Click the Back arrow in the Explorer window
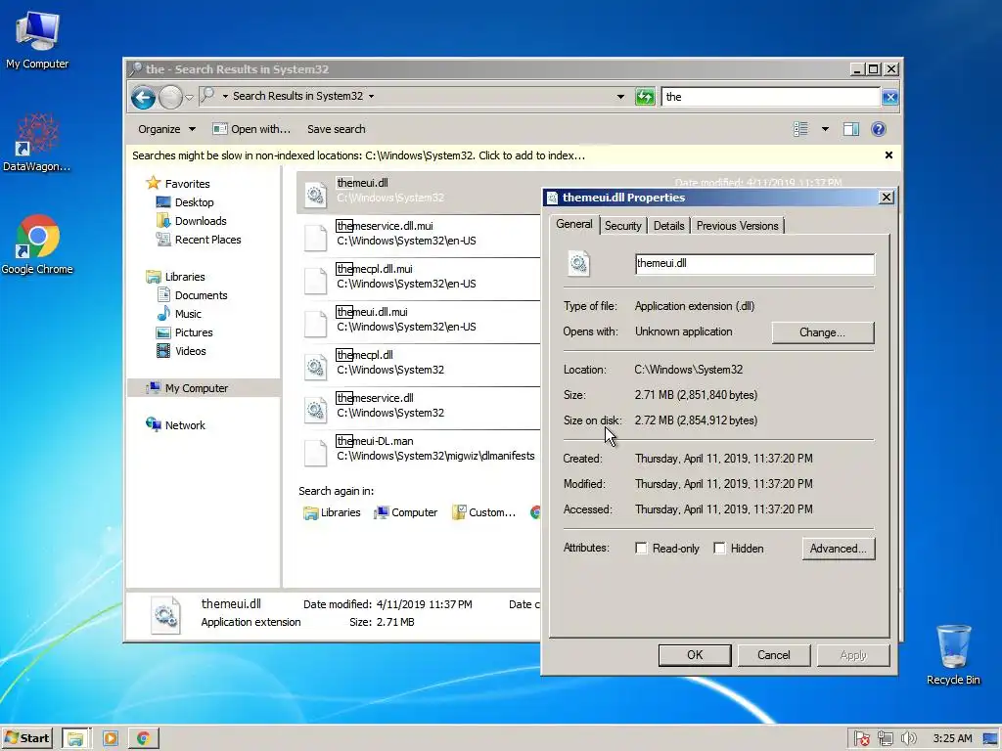1002x751 pixels. click(143, 97)
